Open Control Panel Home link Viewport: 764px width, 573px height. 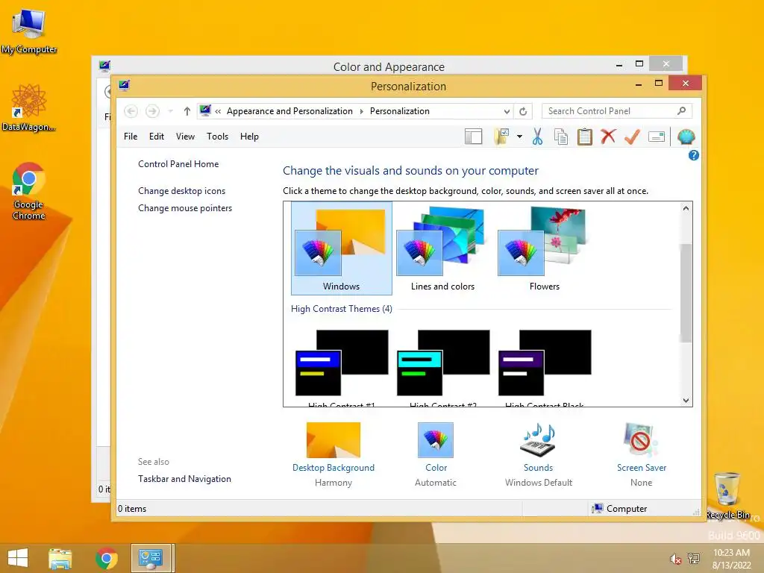178,164
